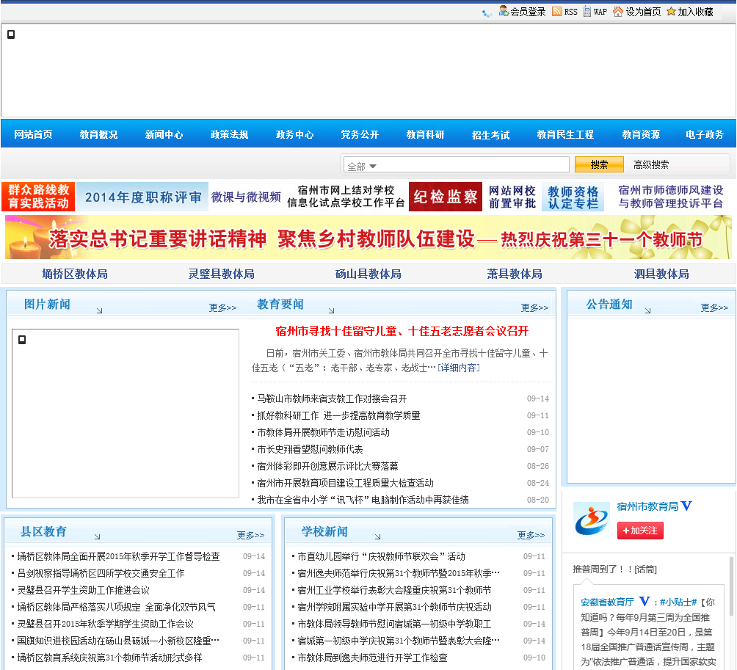The width and height of the screenshot is (737, 670).
Task: Open 教育民生工程 navigation item
Action: (565, 134)
